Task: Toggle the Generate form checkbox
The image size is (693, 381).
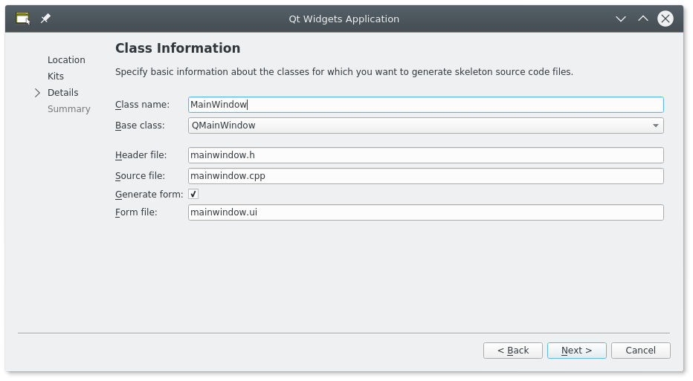Action: point(193,194)
